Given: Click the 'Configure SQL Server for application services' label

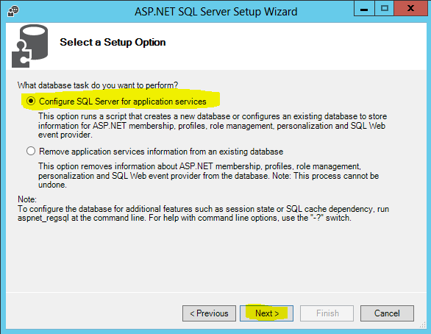Looking at the screenshot, I should tap(123, 102).
